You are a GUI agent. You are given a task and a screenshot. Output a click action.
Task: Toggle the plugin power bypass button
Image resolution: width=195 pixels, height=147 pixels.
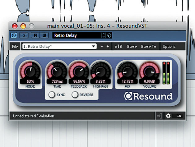14,35
